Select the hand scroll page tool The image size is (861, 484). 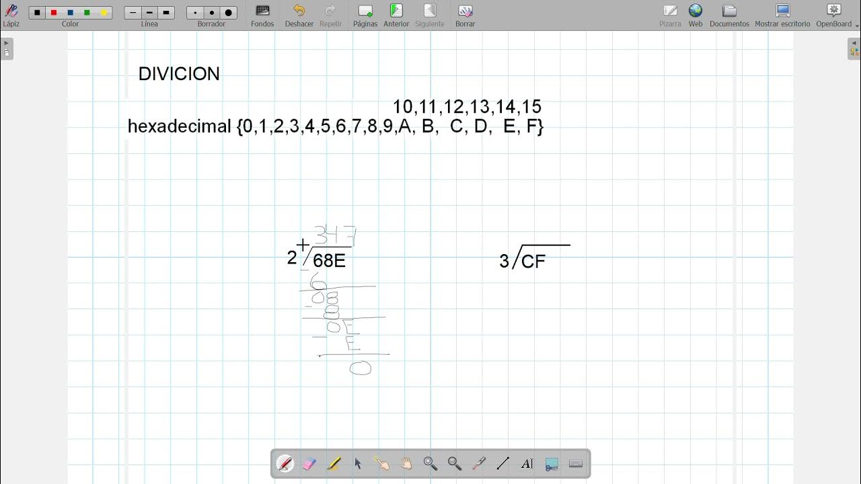click(406, 464)
